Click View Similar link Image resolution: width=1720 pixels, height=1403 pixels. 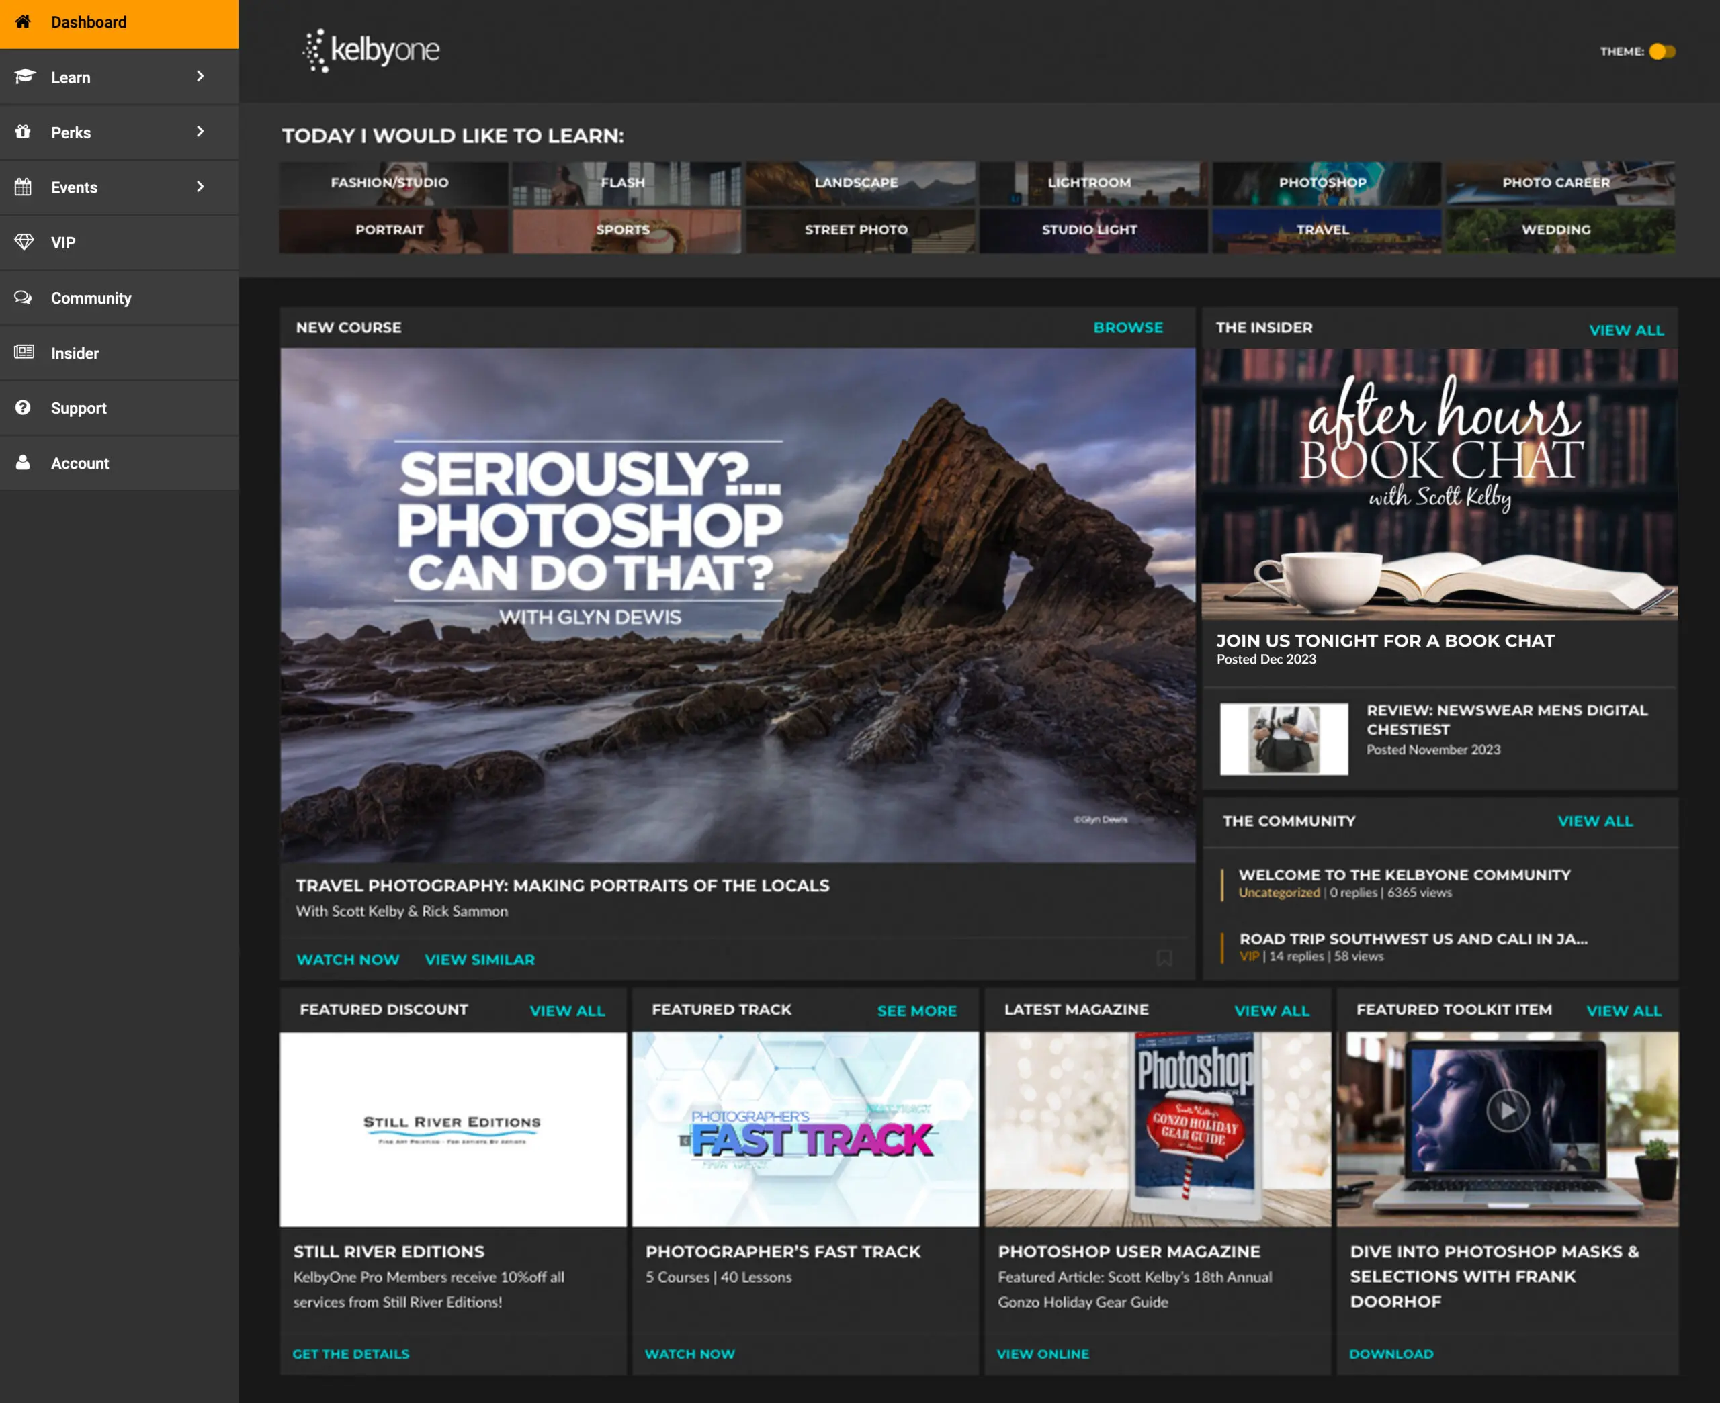479,959
